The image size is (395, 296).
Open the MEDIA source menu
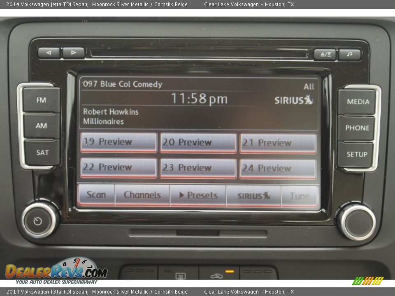click(357, 102)
